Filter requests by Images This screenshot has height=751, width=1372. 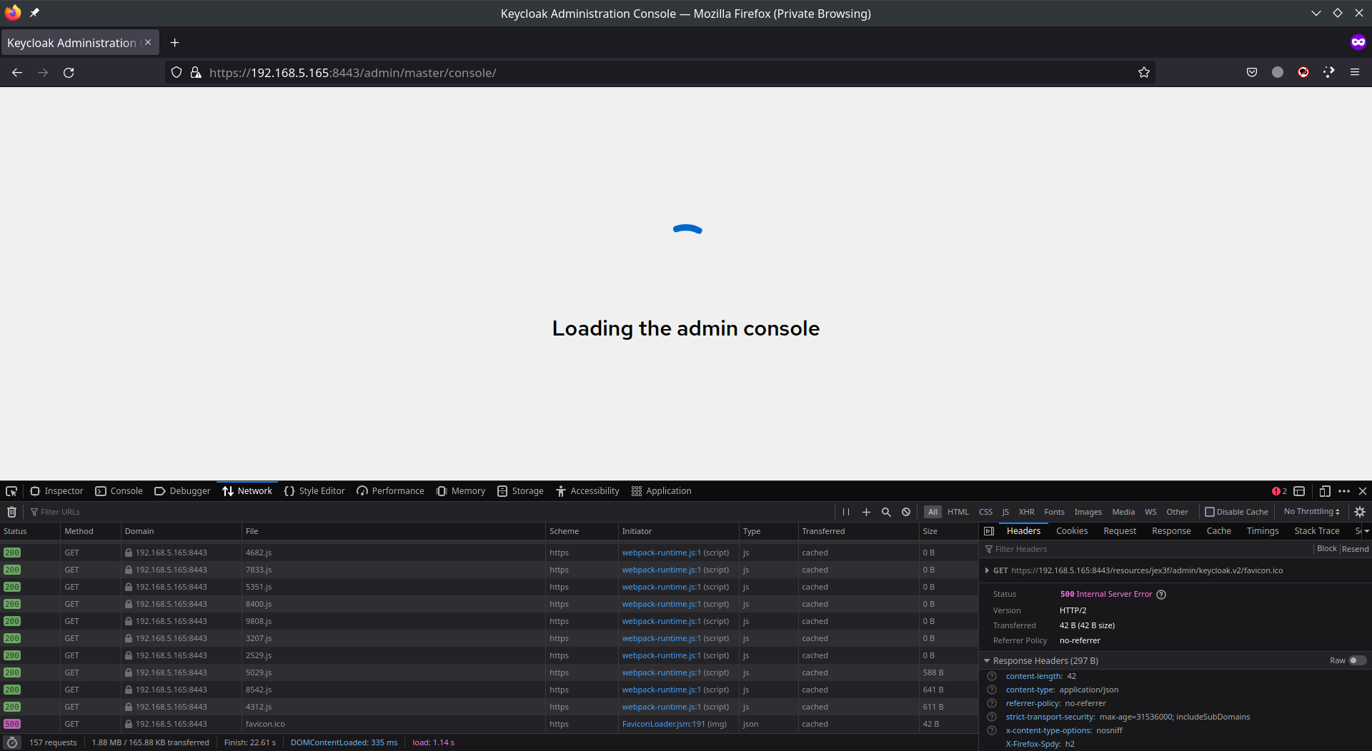[1088, 512]
